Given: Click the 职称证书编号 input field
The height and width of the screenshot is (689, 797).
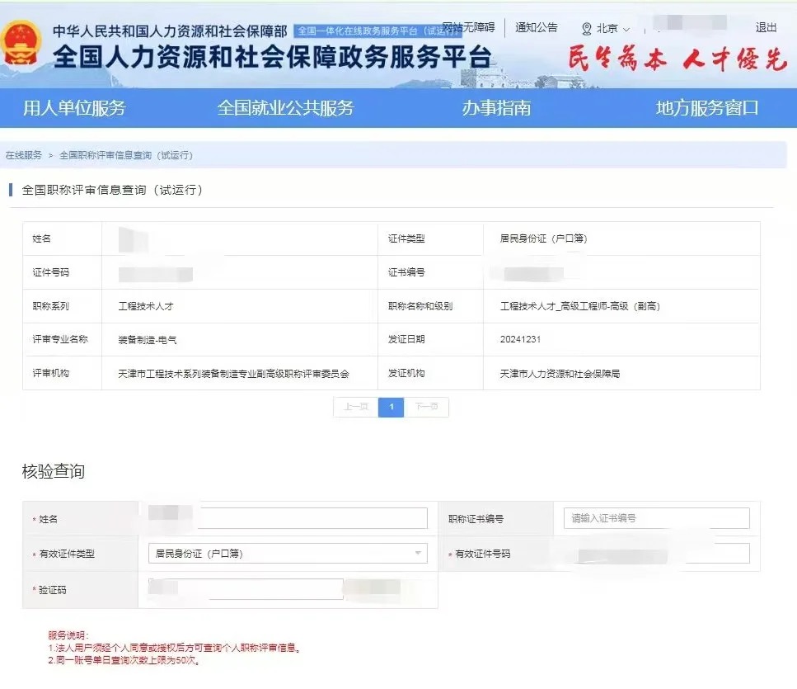Looking at the screenshot, I should pos(654,518).
